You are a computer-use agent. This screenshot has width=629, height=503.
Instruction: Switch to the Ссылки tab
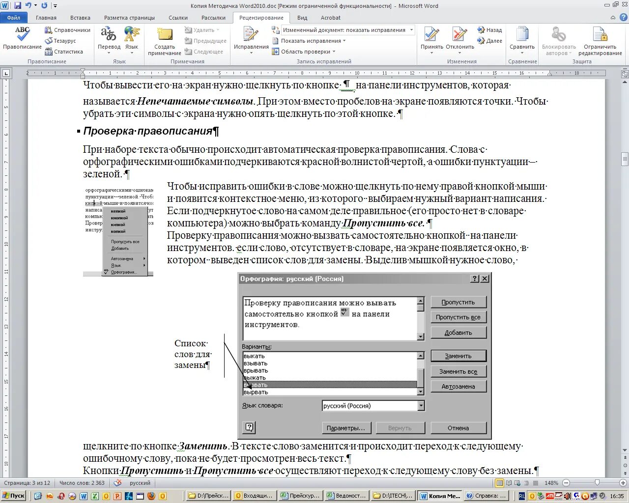pos(178,18)
